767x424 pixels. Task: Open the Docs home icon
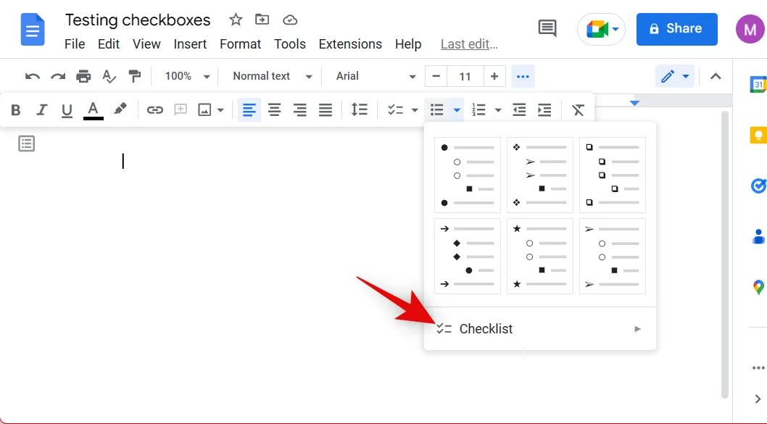pos(33,30)
